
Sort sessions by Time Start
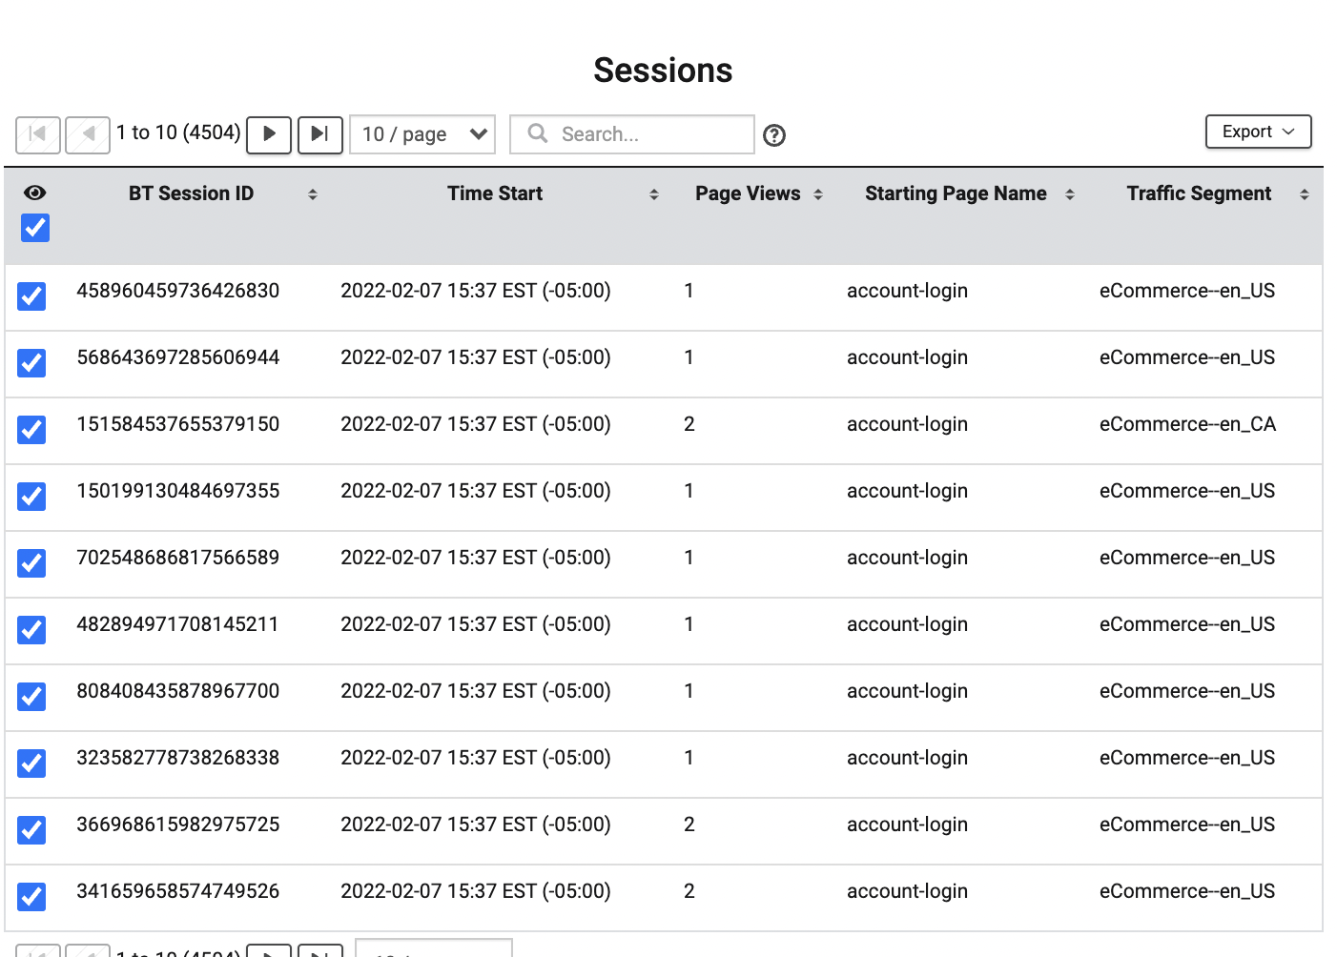653,194
